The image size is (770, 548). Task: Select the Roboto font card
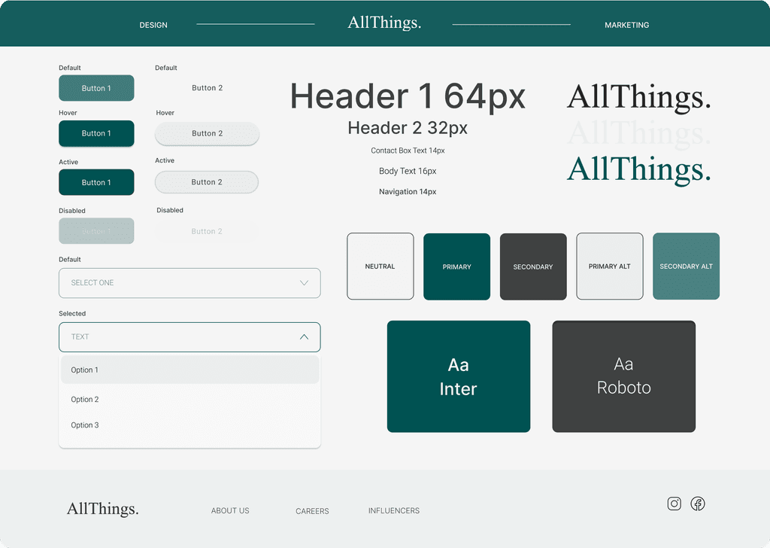(x=623, y=376)
